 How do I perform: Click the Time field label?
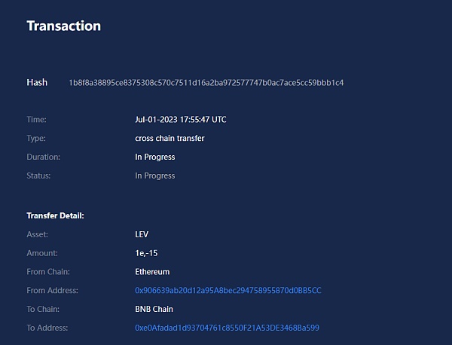[x=36, y=120]
